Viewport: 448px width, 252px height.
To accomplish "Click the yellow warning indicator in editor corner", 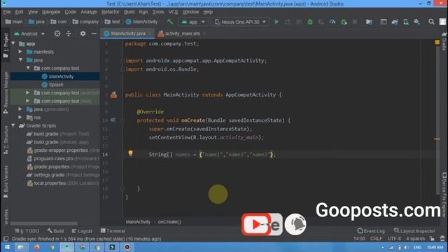I will coord(437,42).
